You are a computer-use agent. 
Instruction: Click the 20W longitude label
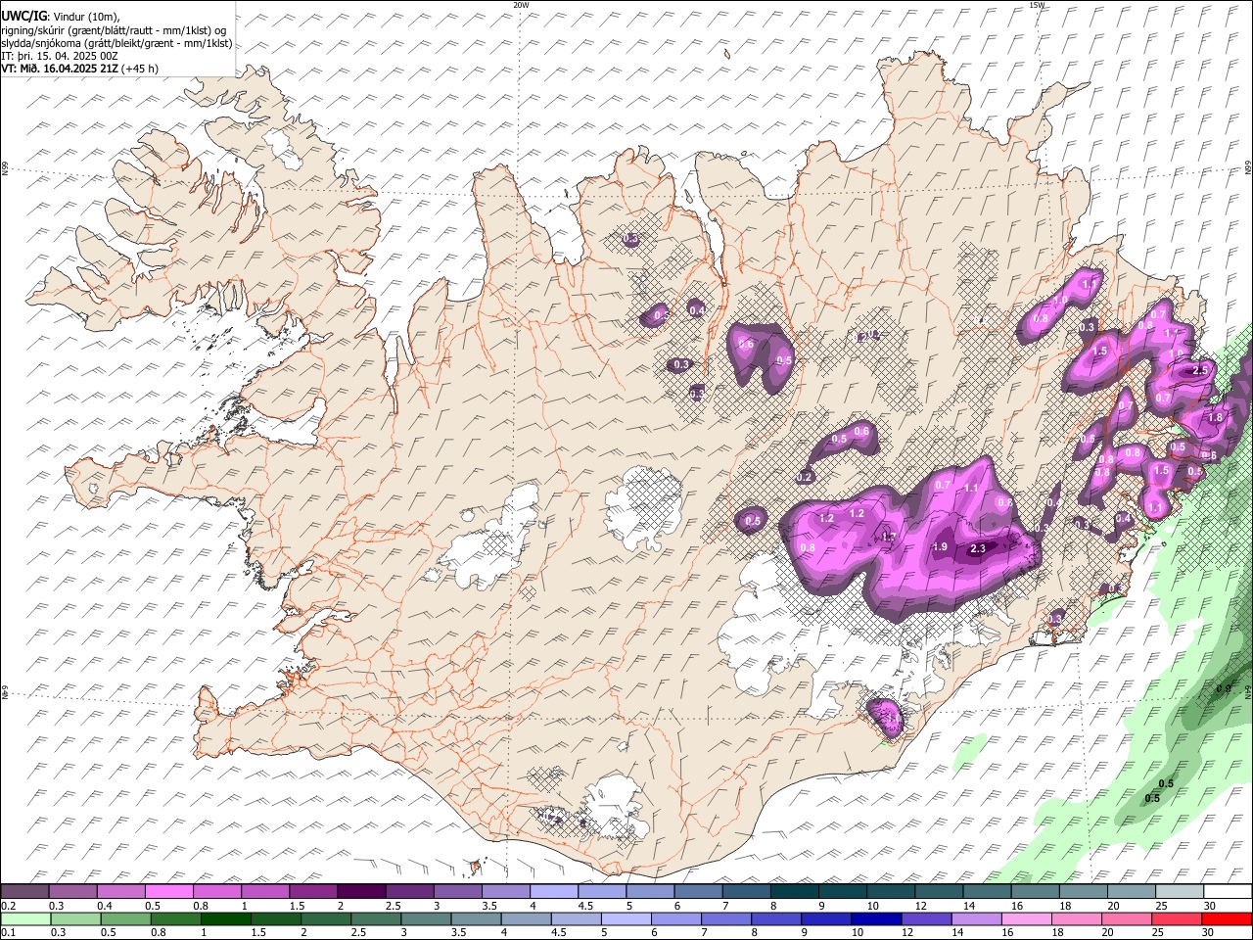pos(521,5)
